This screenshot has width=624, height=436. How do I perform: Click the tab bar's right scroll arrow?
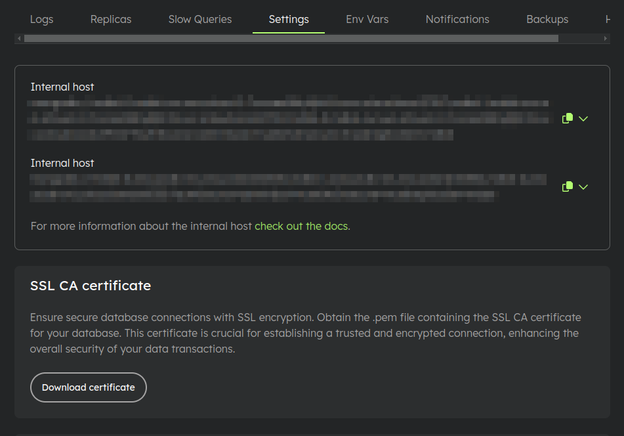(x=606, y=39)
